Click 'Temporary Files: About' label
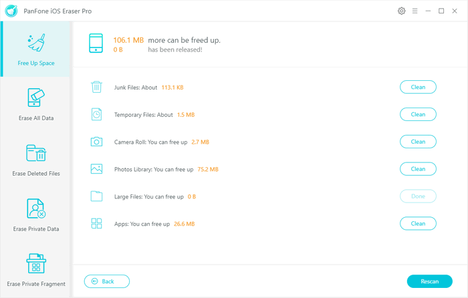This screenshot has height=298, width=468. [x=144, y=115]
